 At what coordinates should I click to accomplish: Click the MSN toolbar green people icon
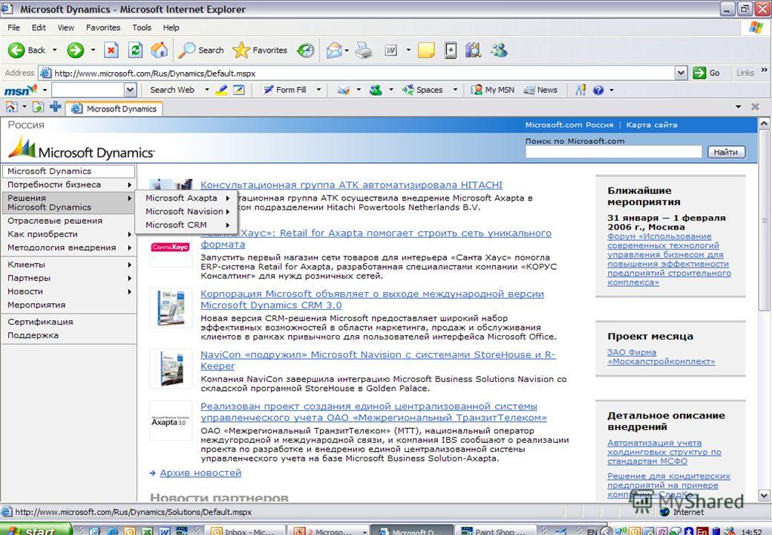point(376,90)
